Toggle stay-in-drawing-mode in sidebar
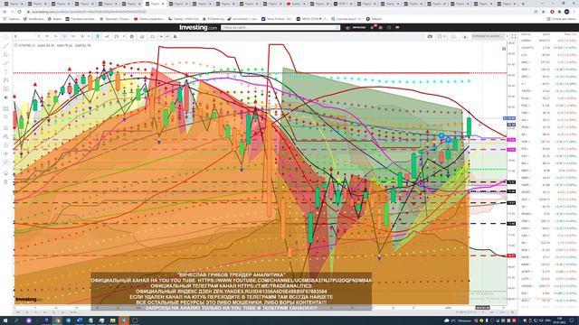This screenshot has width=579, height=325. 5,136
